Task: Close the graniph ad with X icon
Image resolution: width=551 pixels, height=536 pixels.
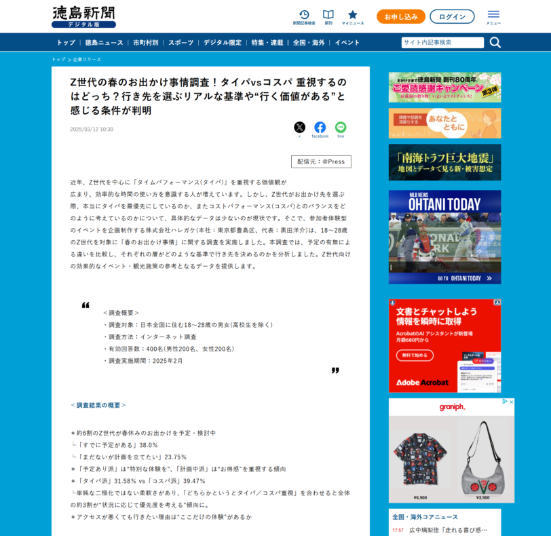Action: [511, 402]
